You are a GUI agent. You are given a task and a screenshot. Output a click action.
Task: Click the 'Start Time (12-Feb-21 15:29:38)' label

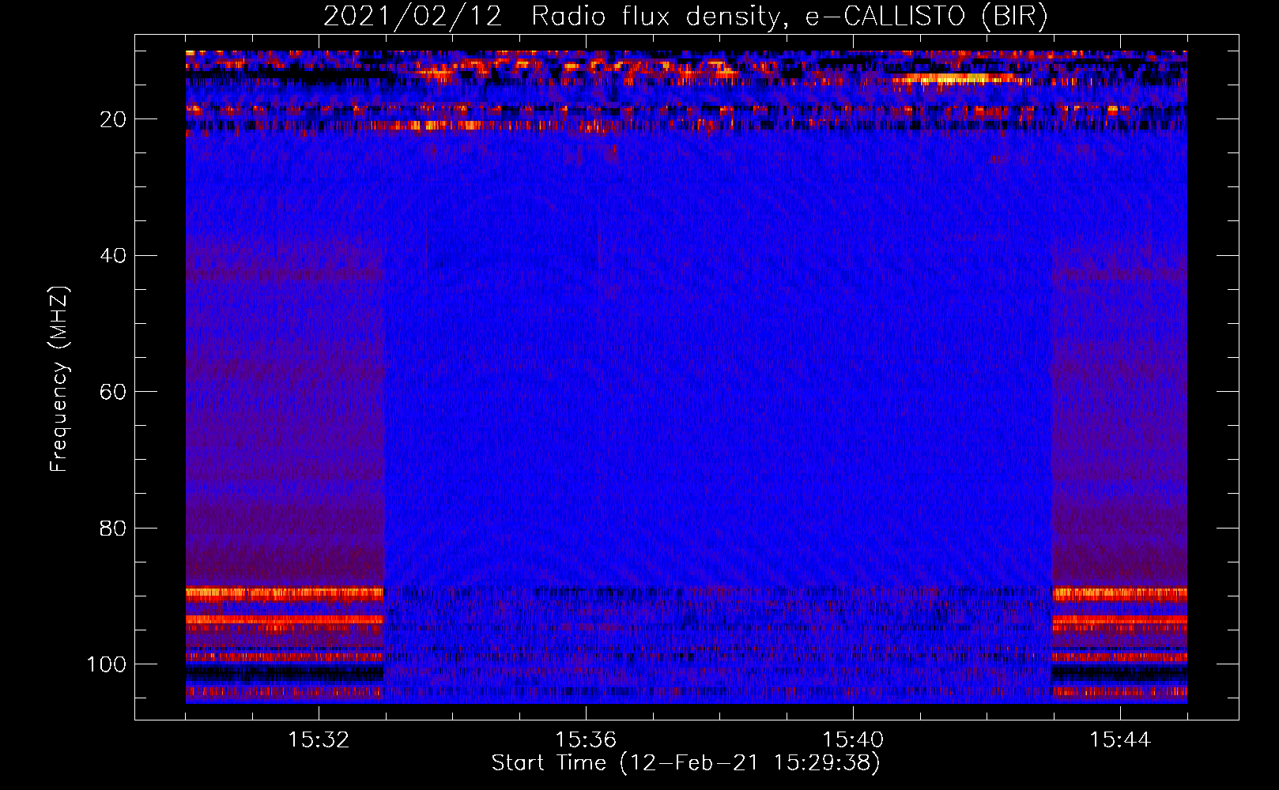(x=685, y=763)
